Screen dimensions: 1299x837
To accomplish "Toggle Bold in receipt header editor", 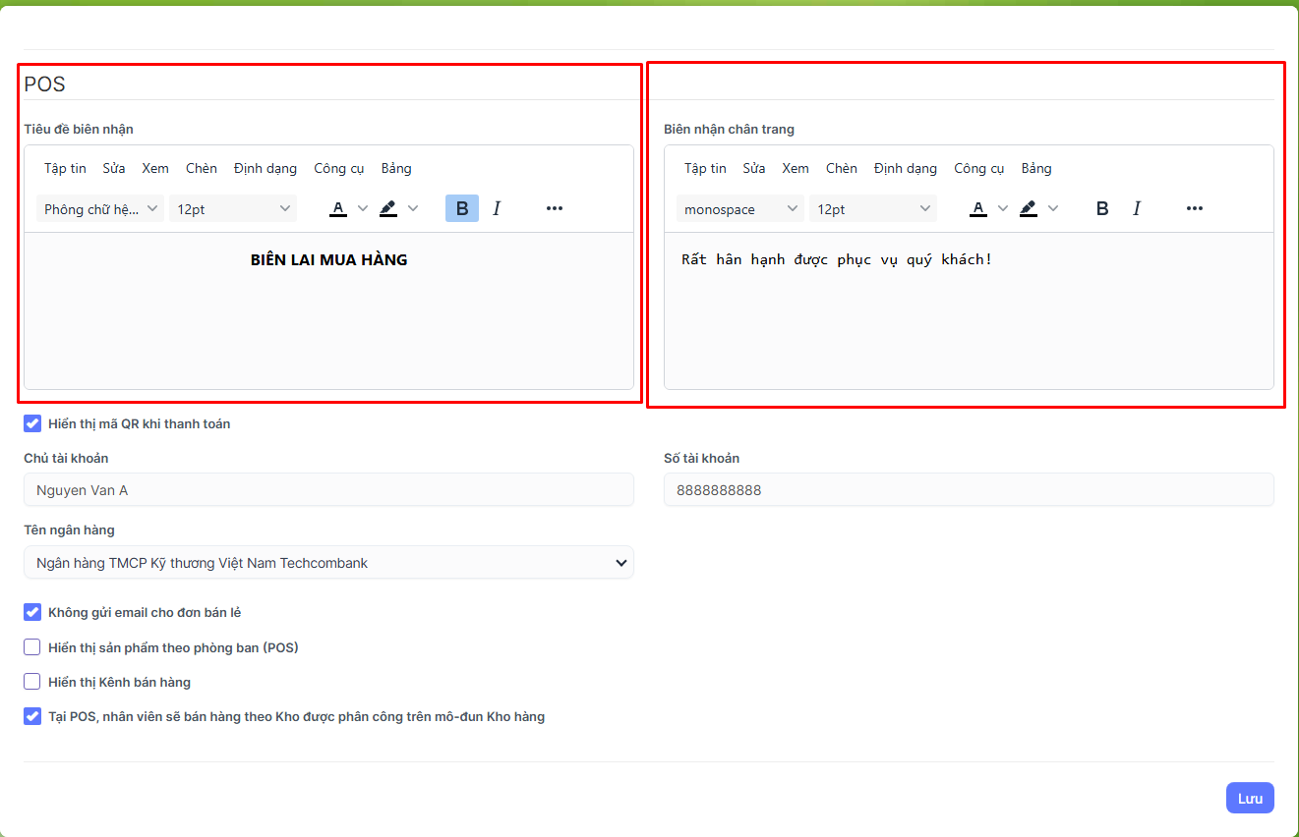I will (462, 208).
